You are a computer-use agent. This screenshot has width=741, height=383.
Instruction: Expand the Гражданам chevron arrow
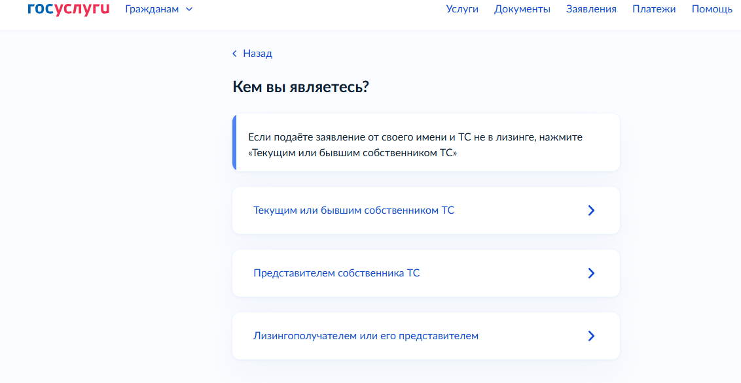click(189, 9)
